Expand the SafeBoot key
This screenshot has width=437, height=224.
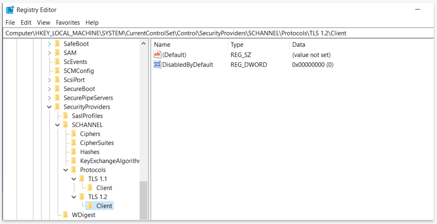click(49, 44)
